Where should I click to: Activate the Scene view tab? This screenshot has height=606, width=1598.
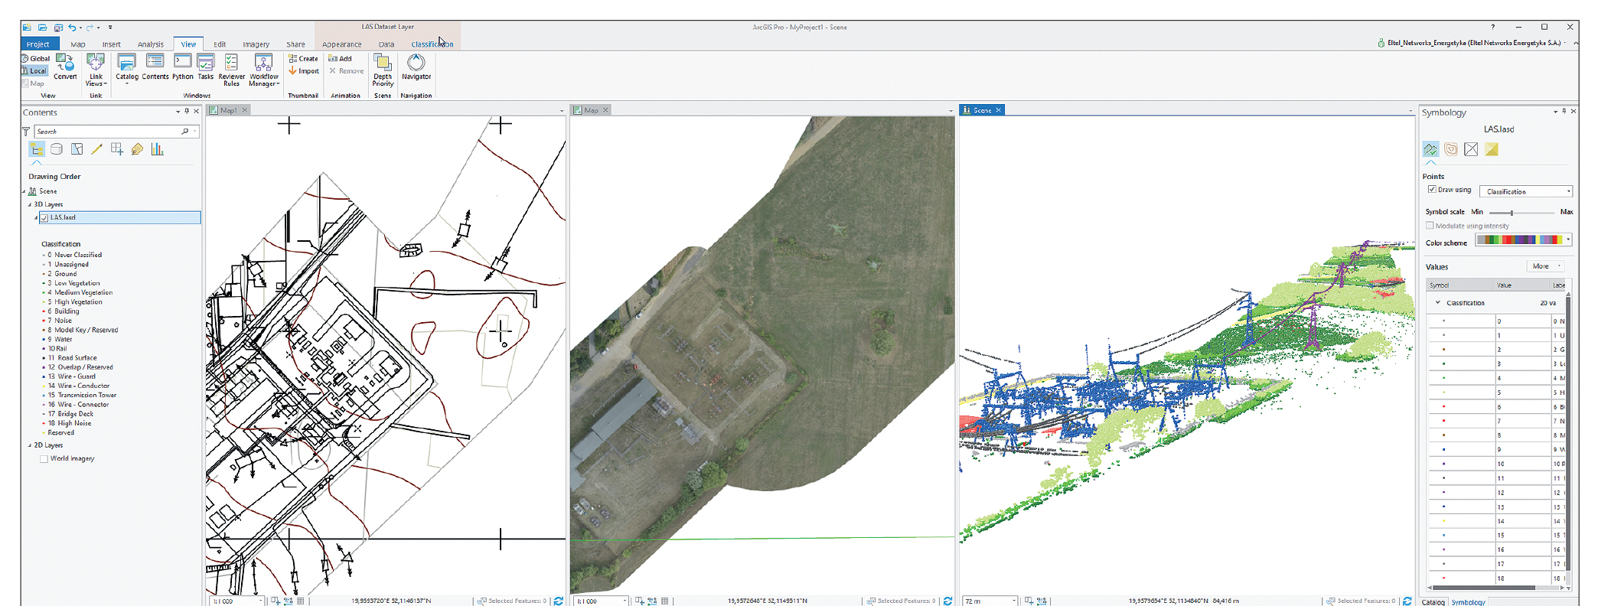982,110
